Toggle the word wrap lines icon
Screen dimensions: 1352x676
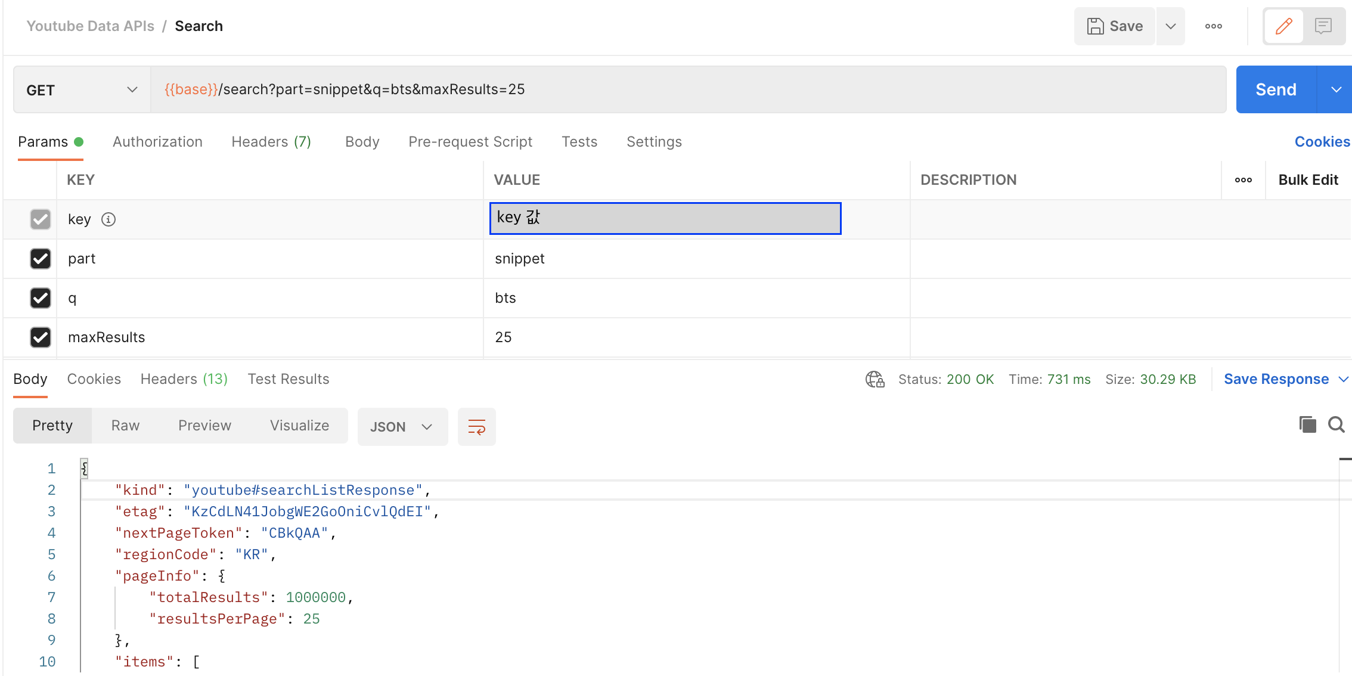click(476, 427)
